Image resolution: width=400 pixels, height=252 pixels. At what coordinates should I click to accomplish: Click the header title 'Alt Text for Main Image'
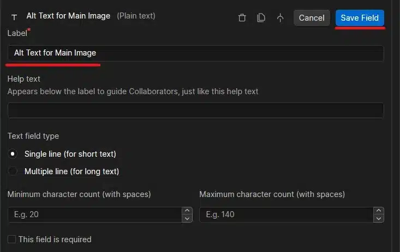(68, 16)
